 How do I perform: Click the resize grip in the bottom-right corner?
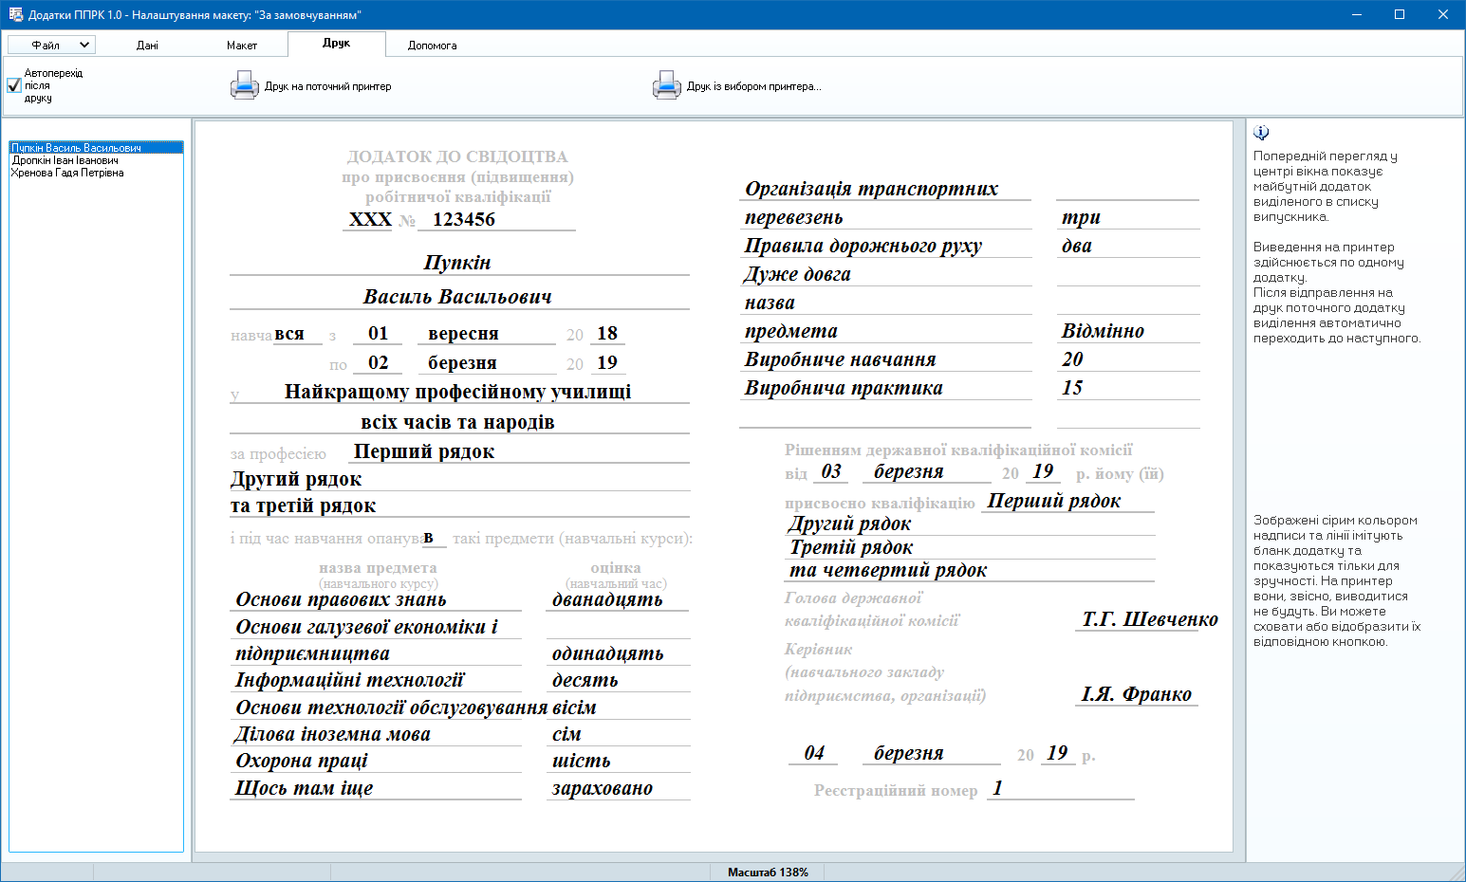1458,874
